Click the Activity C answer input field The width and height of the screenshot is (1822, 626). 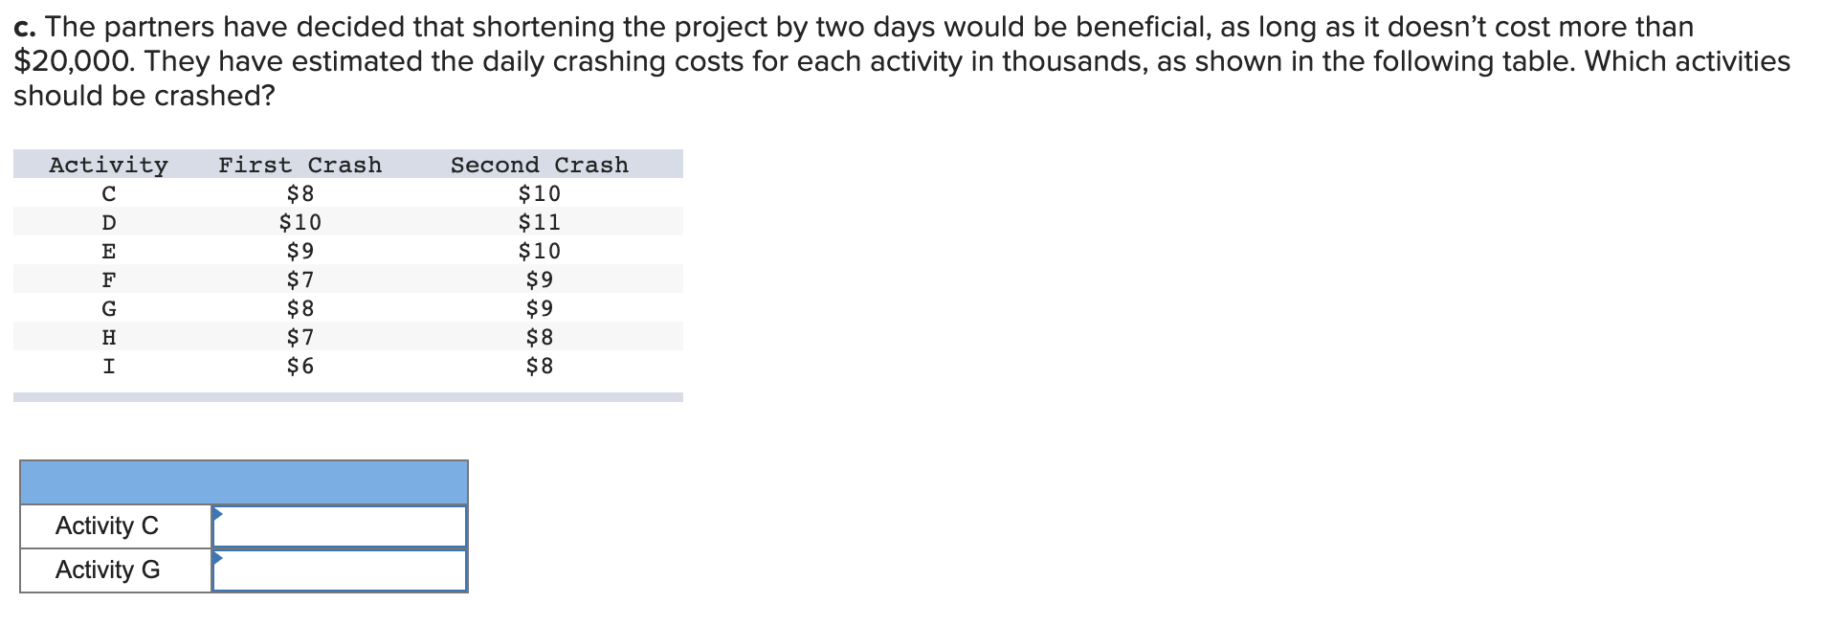[x=339, y=525]
